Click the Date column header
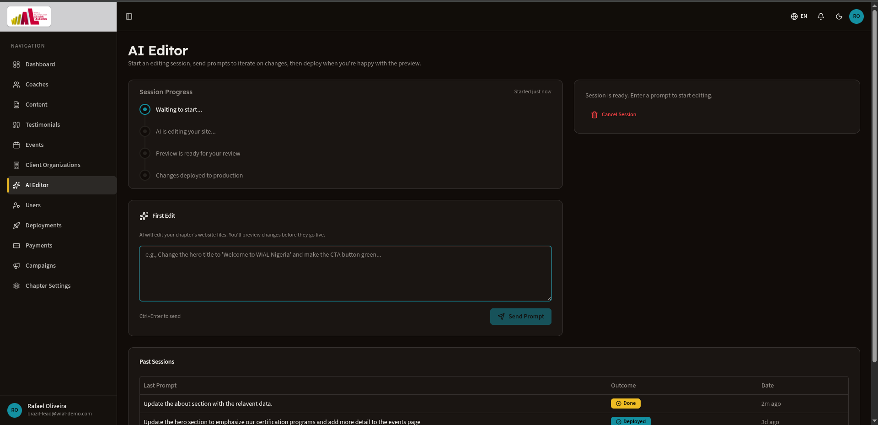This screenshot has height=425, width=878. tap(767, 386)
